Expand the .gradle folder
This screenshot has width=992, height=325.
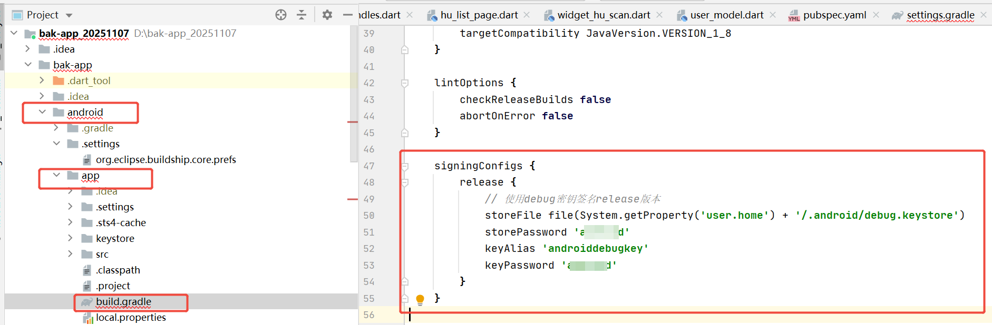56,128
